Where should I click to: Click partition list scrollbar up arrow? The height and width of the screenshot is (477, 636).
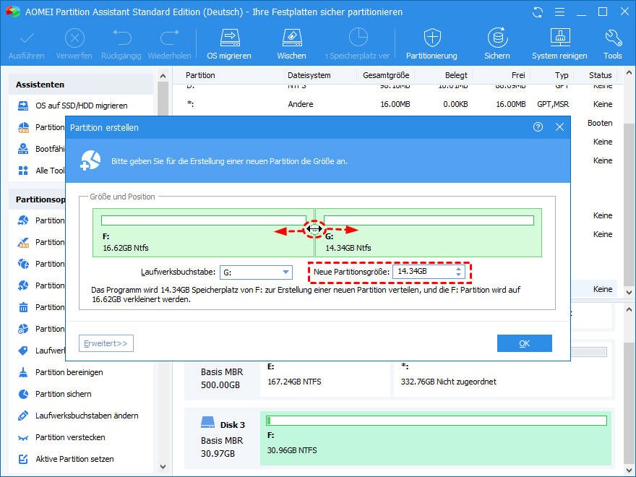(x=629, y=73)
